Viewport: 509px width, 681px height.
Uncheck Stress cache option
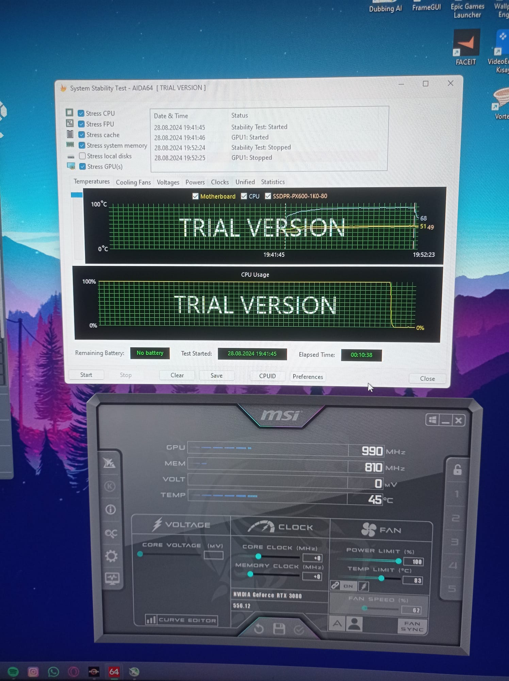pos(82,134)
